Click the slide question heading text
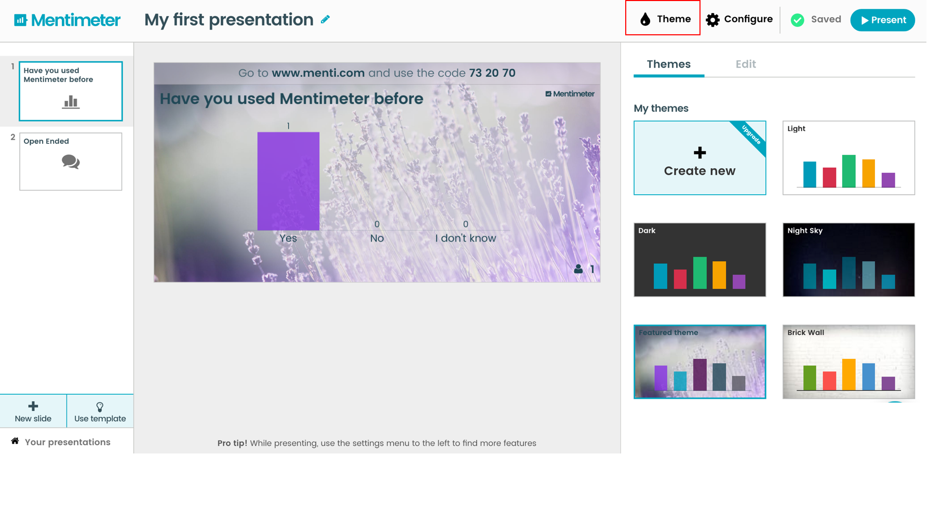Screen dimensions: 929x508 tap(291, 99)
